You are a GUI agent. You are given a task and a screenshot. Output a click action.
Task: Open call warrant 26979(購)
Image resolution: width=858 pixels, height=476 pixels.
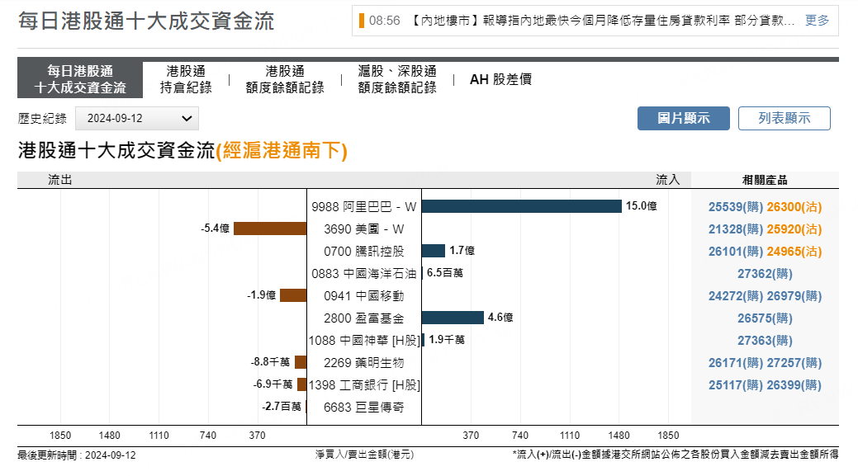tap(794, 296)
